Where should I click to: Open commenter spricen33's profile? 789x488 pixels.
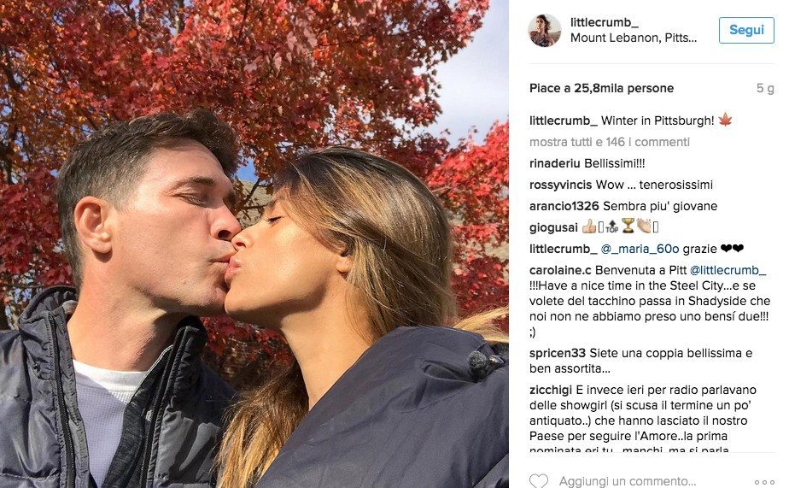tap(558, 353)
